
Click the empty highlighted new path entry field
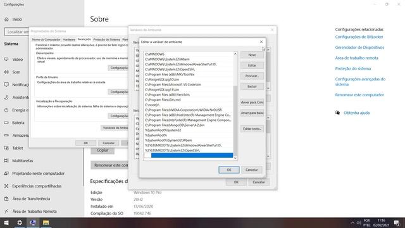[x=189, y=155]
